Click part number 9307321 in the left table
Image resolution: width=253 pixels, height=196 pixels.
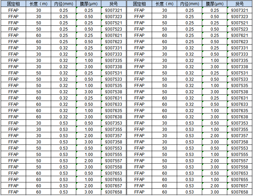(x=113, y=10)
